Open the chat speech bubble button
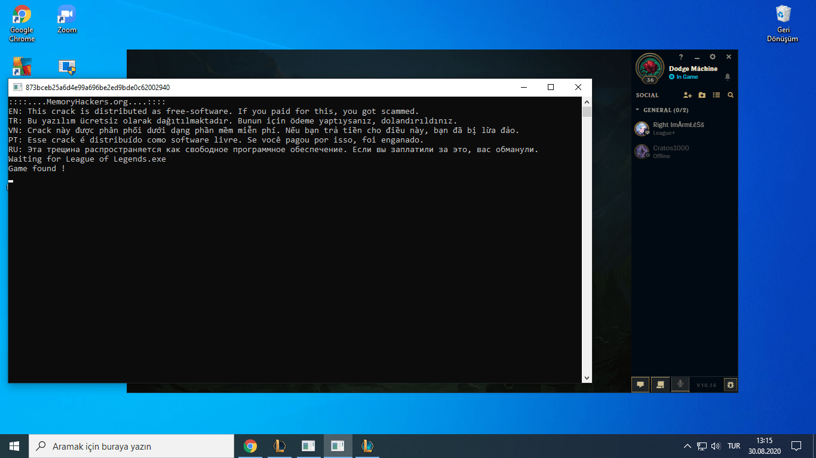 [x=640, y=385]
